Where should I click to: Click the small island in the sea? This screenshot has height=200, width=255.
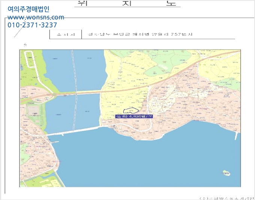click(x=226, y=173)
